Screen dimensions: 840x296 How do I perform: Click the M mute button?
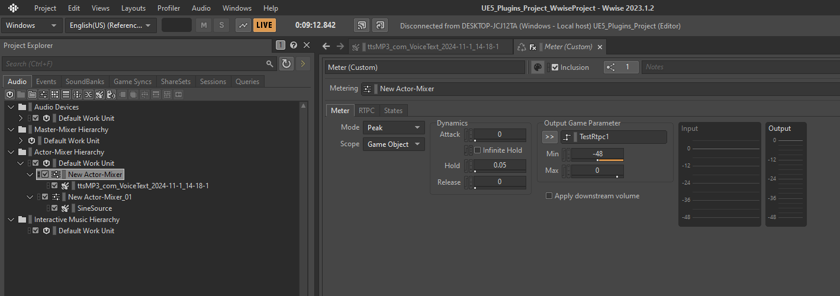tap(204, 25)
